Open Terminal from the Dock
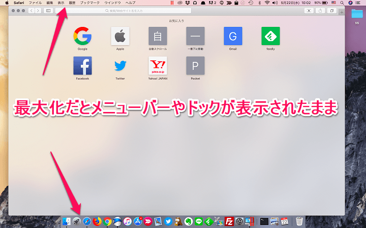This screenshot has width=366, height=228. click(x=264, y=221)
